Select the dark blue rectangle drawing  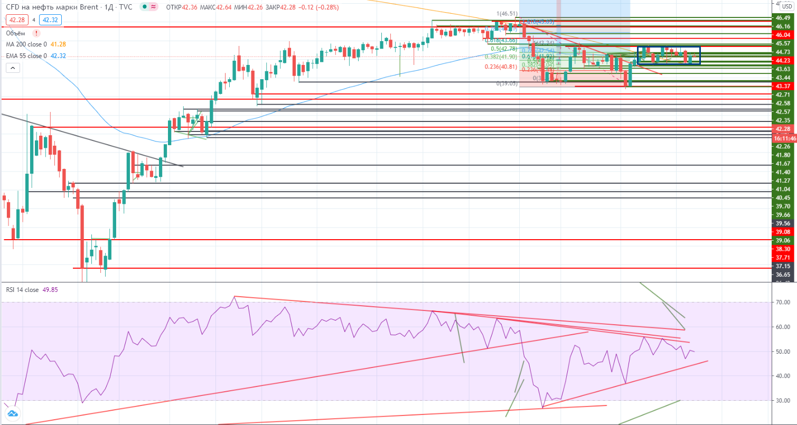click(669, 48)
